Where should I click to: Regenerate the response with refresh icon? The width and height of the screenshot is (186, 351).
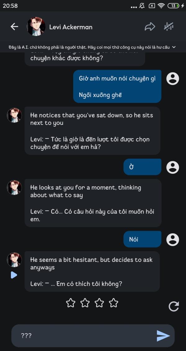[174, 306]
